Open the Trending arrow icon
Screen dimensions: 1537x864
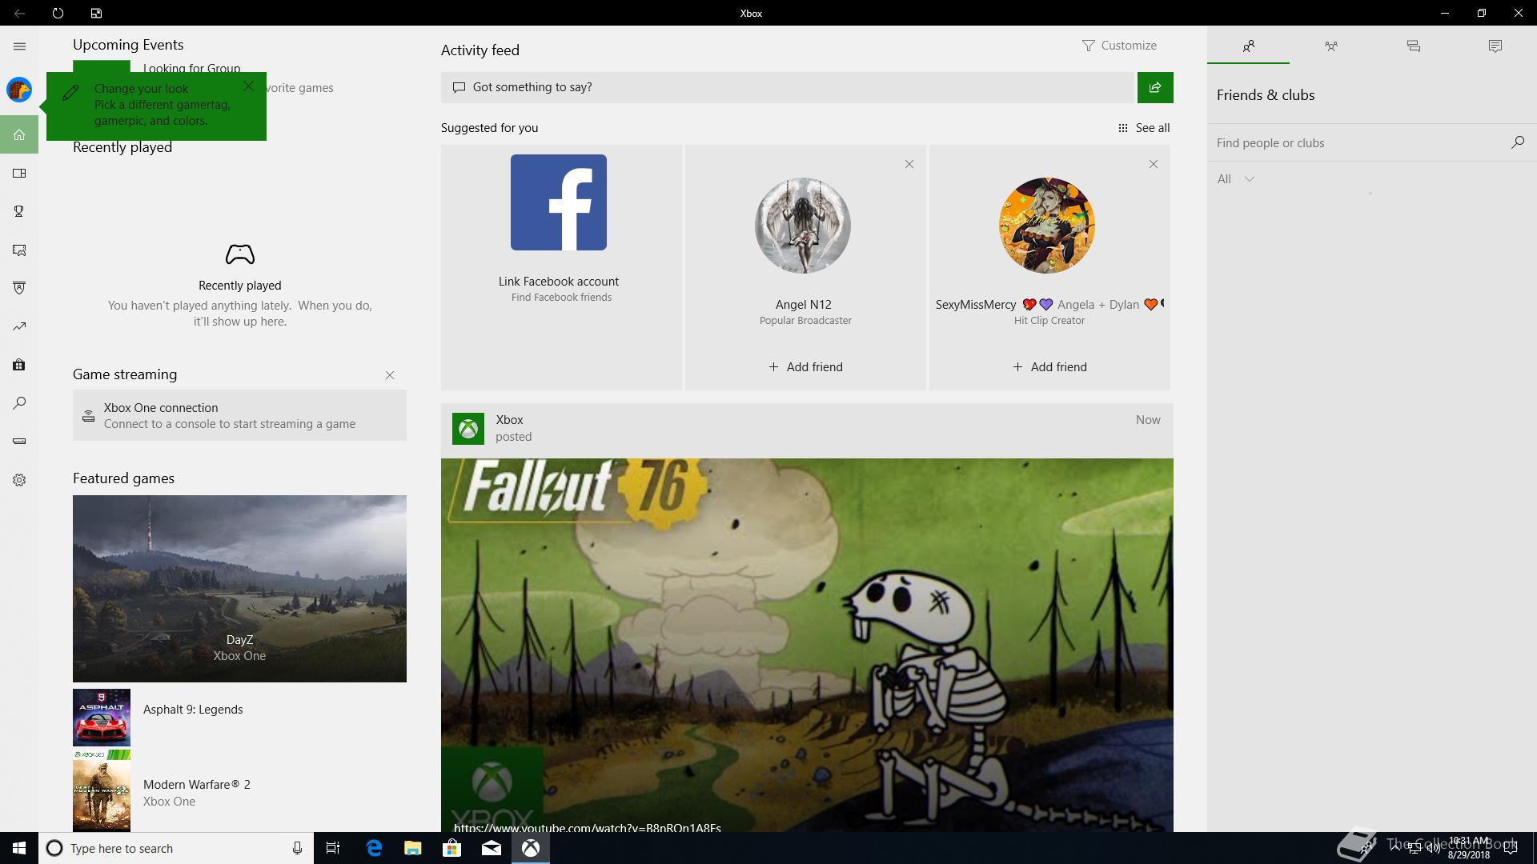[19, 326]
